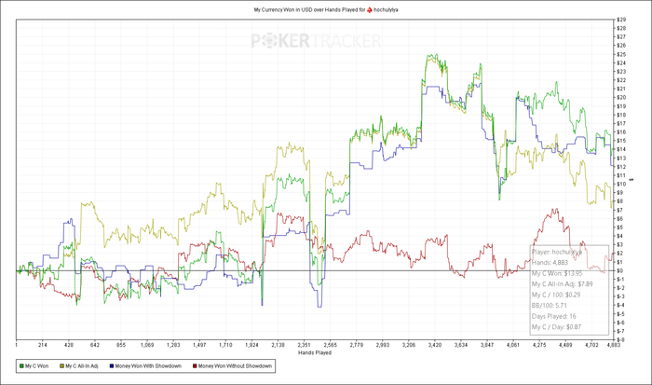This screenshot has width=652, height=385.
Task: Click the Hands Played axis title
Action: click(x=315, y=352)
